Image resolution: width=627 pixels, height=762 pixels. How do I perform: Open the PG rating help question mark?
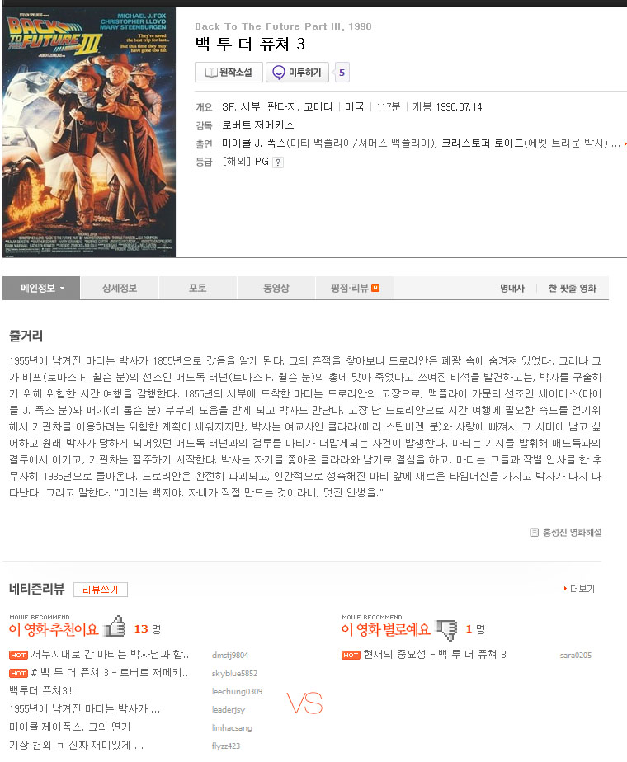click(277, 162)
